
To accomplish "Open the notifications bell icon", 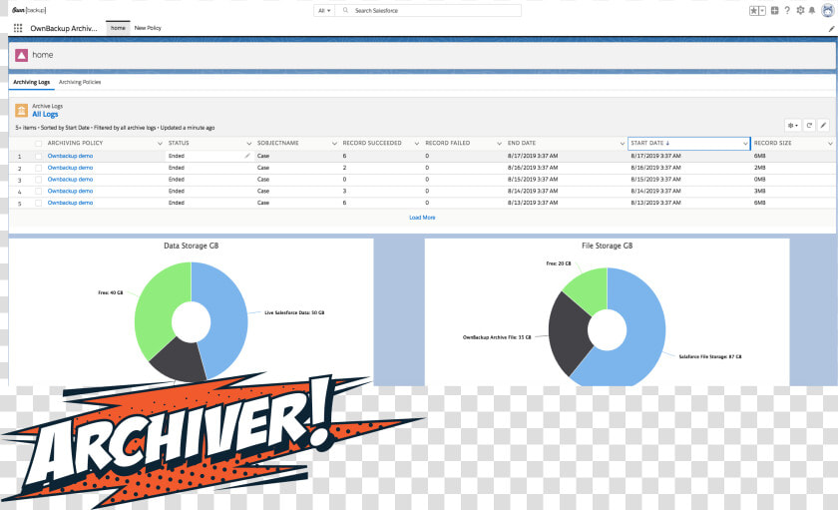I will 812,10.
